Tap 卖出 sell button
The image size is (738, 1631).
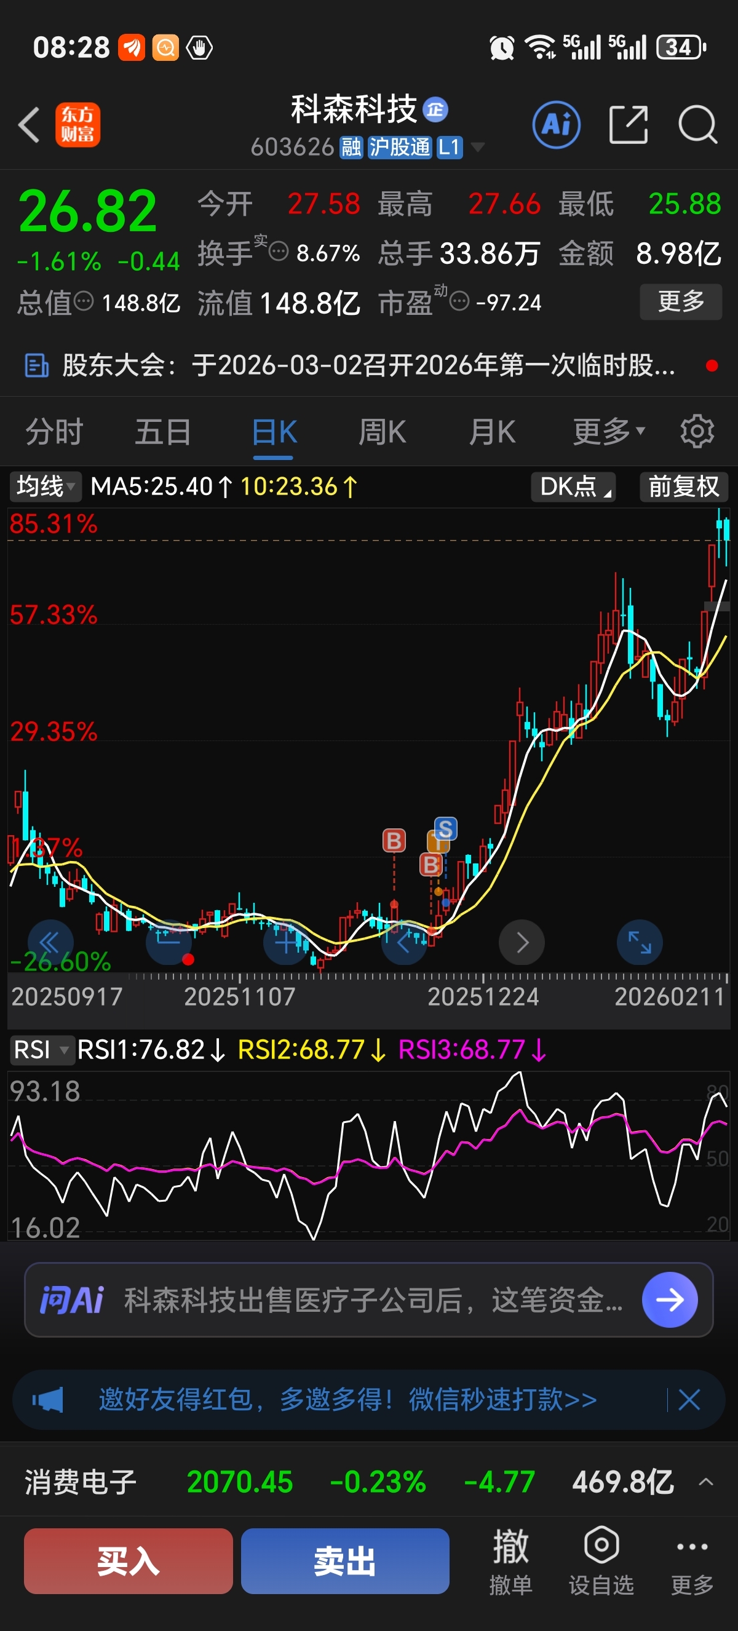(x=345, y=1561)
